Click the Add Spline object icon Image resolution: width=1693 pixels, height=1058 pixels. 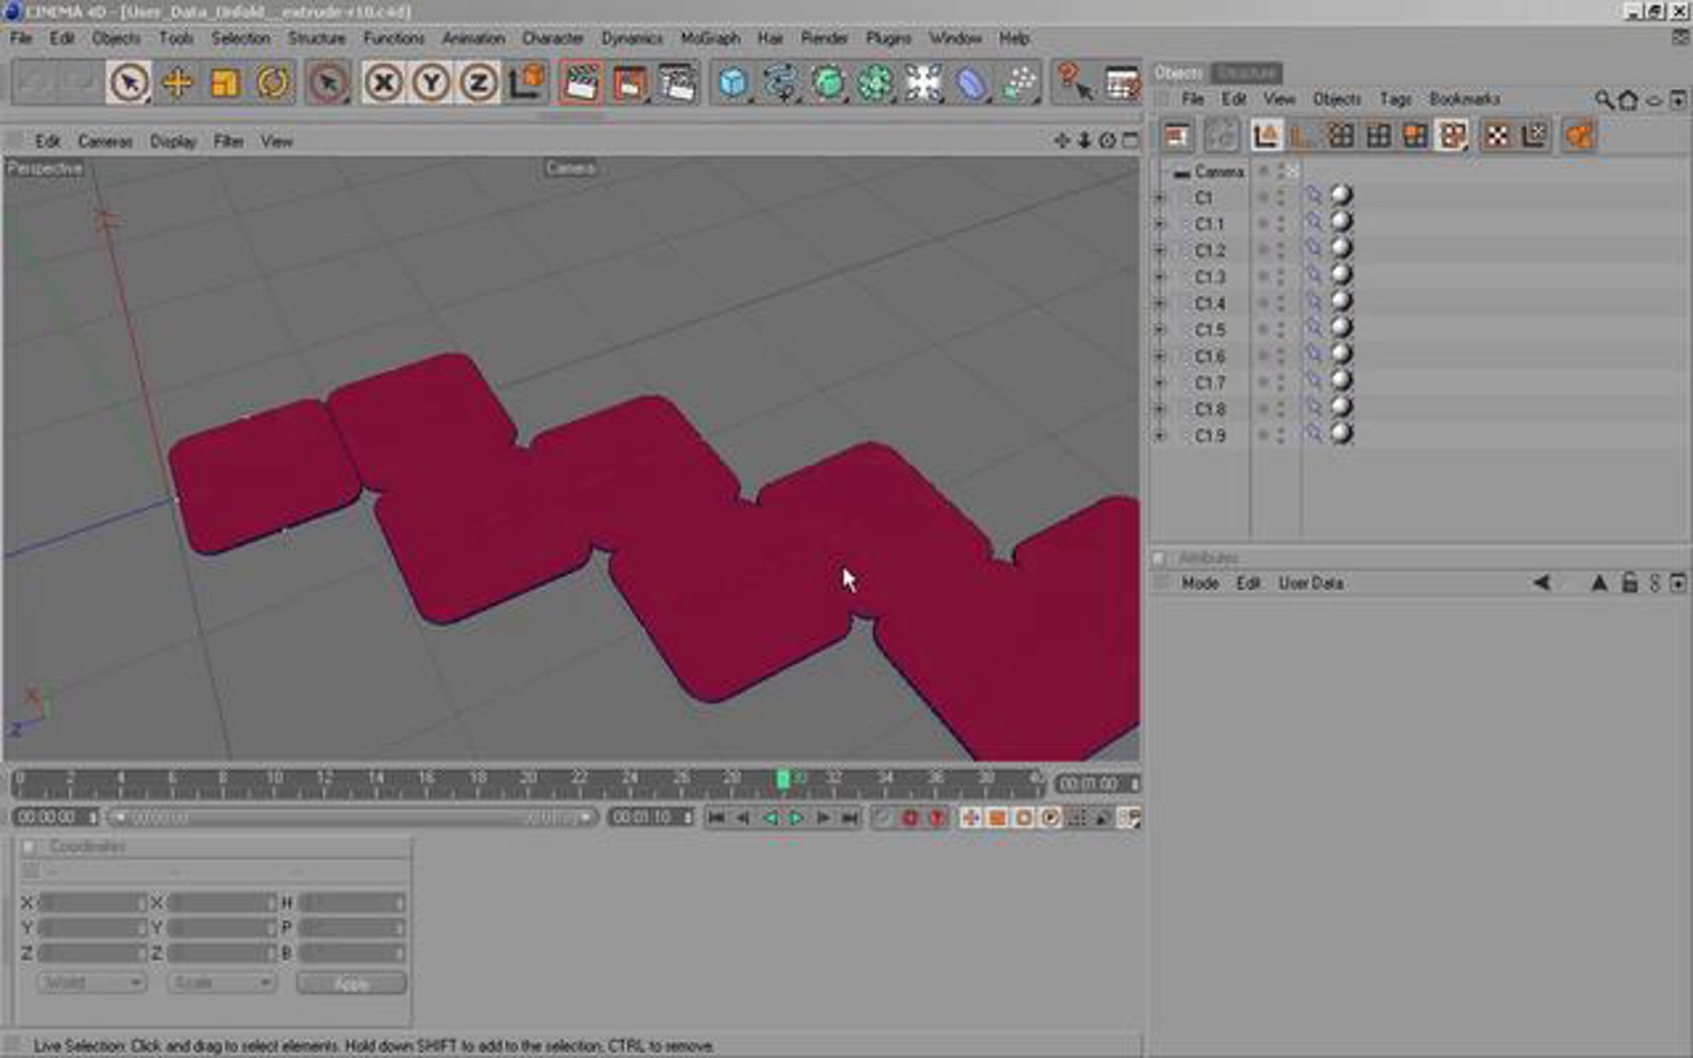tap(780, 83)
